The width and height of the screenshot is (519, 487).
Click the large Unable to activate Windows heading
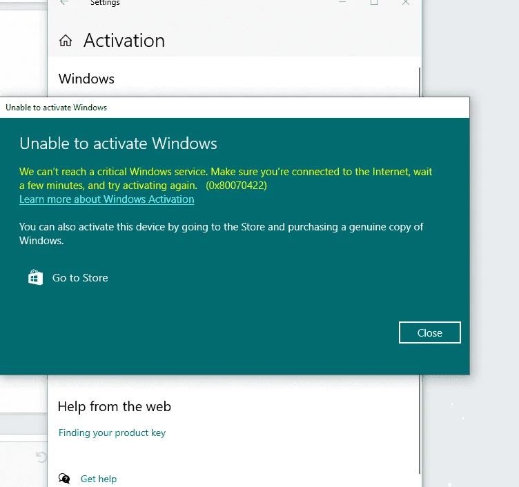(x=118, y=143)
